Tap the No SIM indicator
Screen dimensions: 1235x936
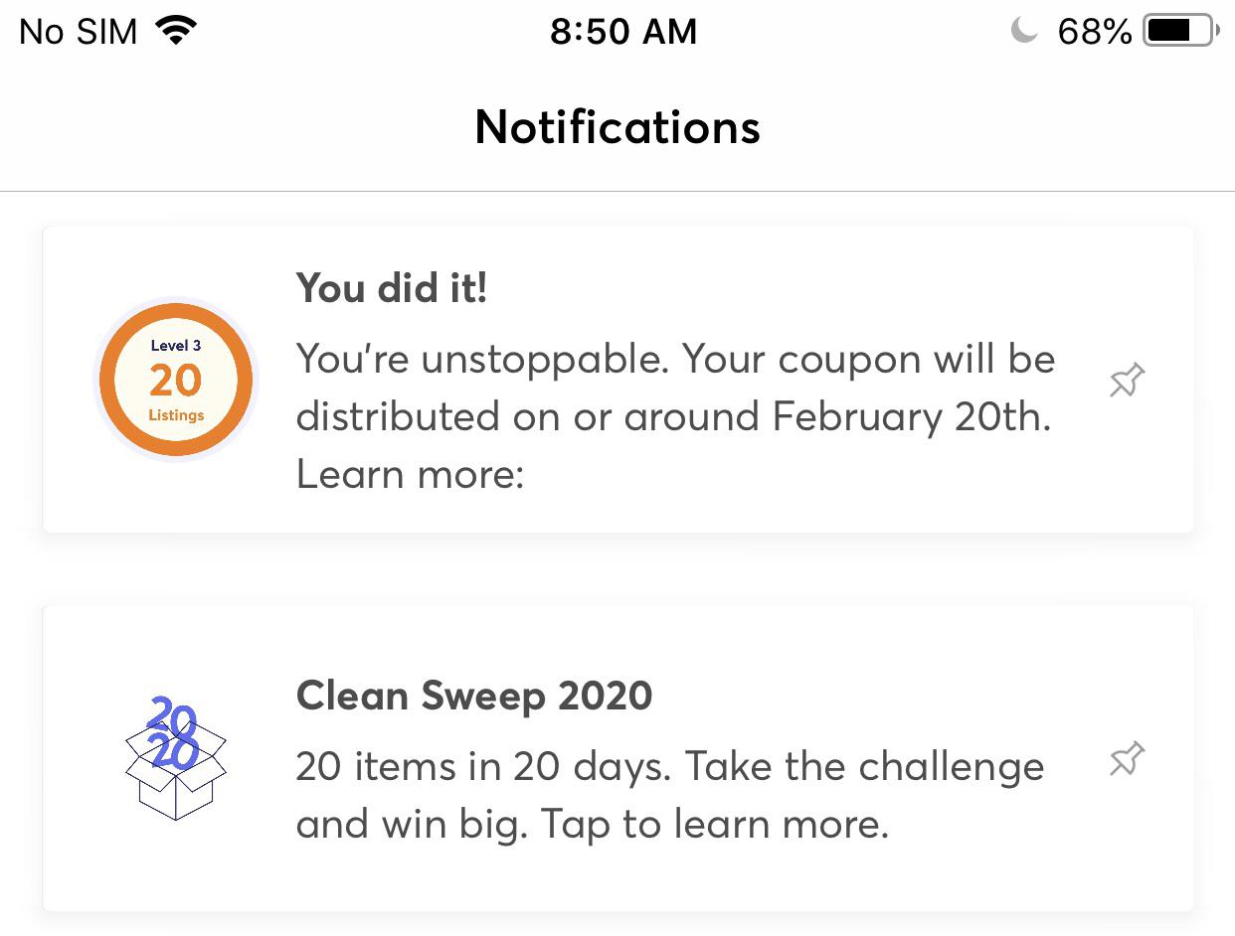[x=77, y=31]
